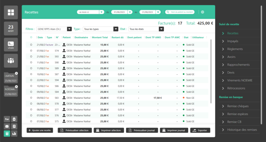Click the Exporter button
Viewport: 266px width, 142px height.
[200, 130]
